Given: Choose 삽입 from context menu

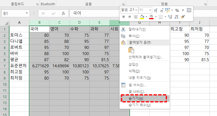Looking at the screenshot, I should [145, 64].
